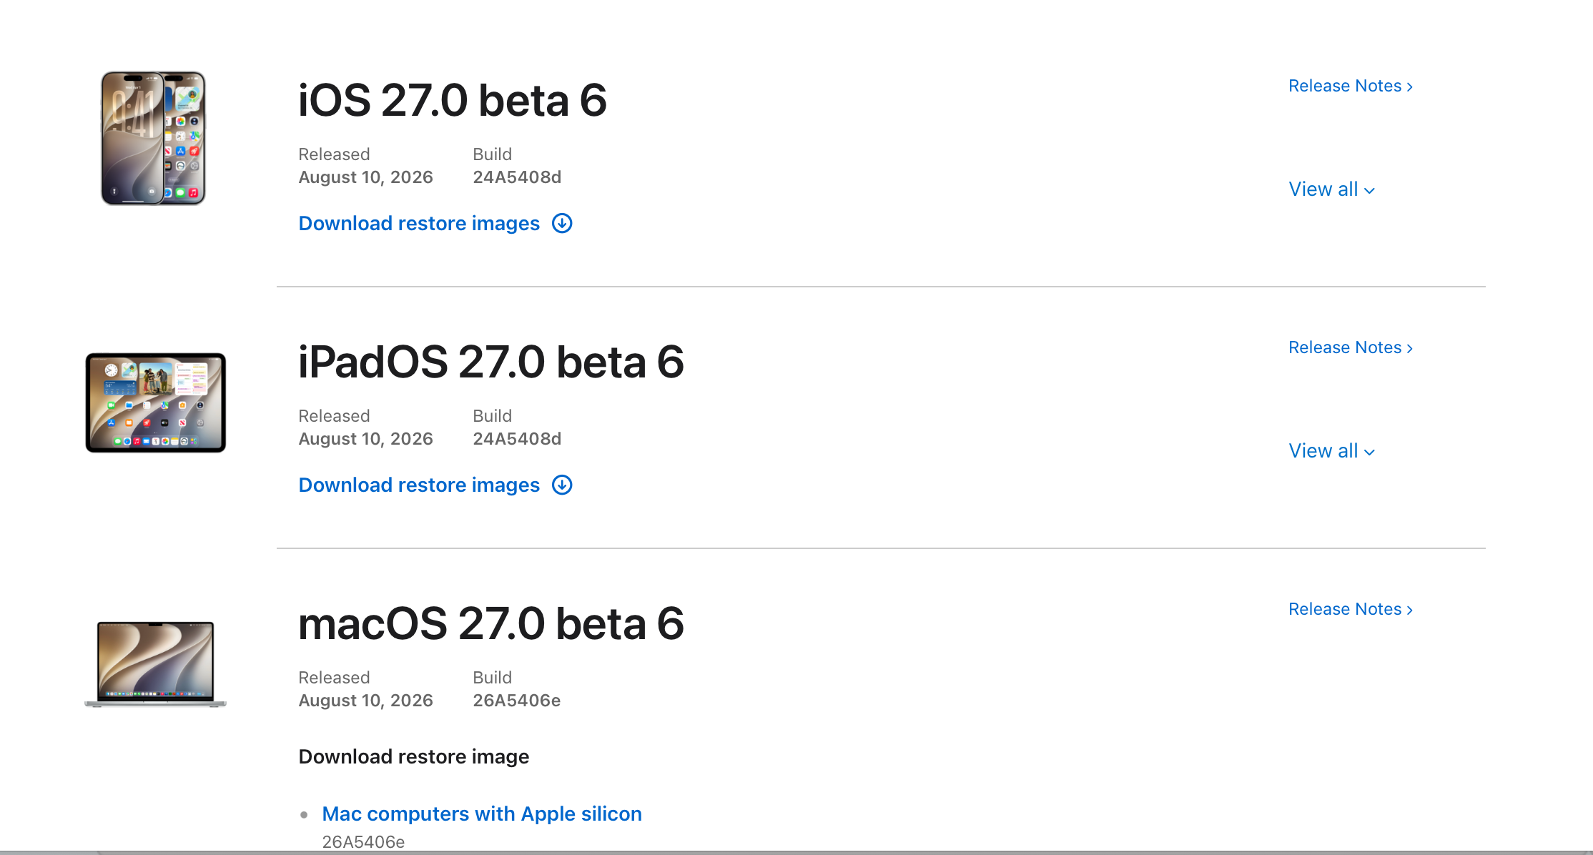Select the iOS 27.0 beta 6 heading

[453, 100]
